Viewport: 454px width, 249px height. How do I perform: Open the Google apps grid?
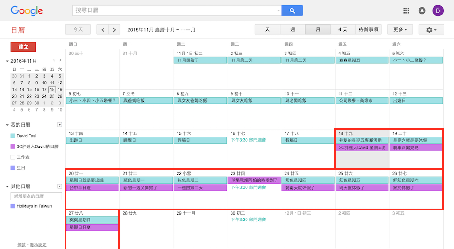[406, 10]
